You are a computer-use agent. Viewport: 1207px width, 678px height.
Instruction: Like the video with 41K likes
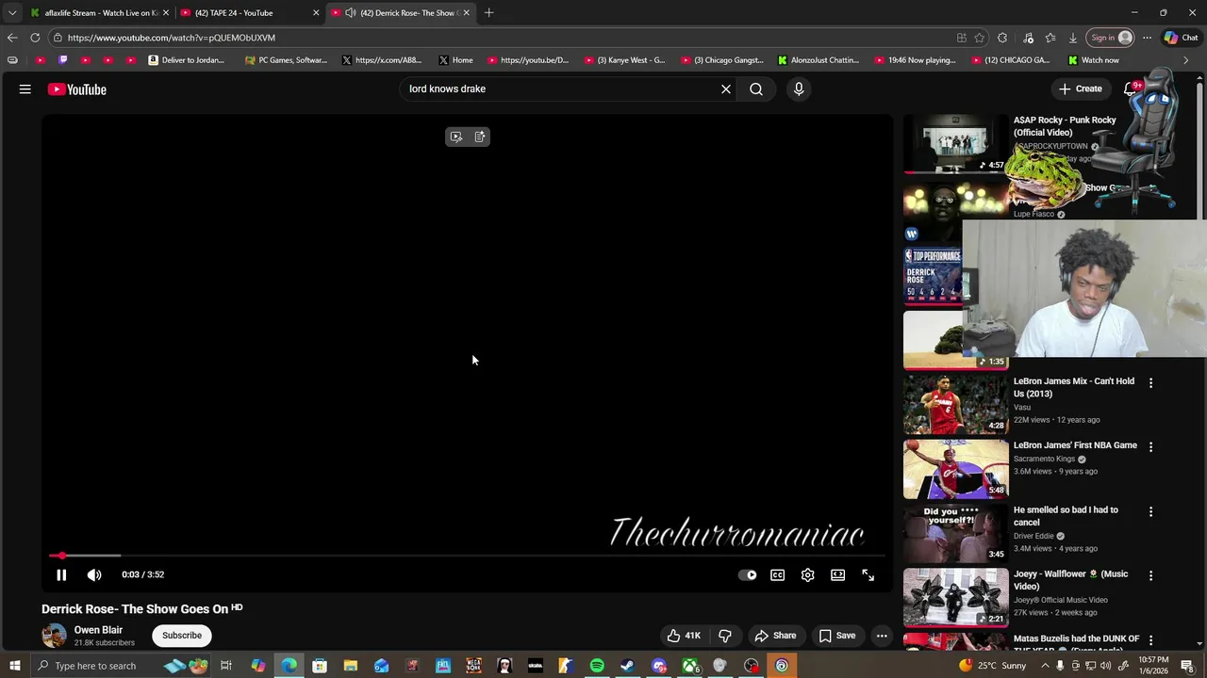684,636
